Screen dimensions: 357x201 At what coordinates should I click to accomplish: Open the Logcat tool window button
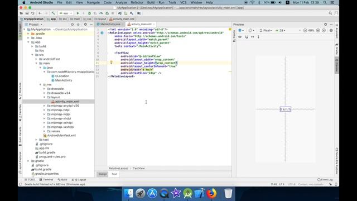(79, 180)
